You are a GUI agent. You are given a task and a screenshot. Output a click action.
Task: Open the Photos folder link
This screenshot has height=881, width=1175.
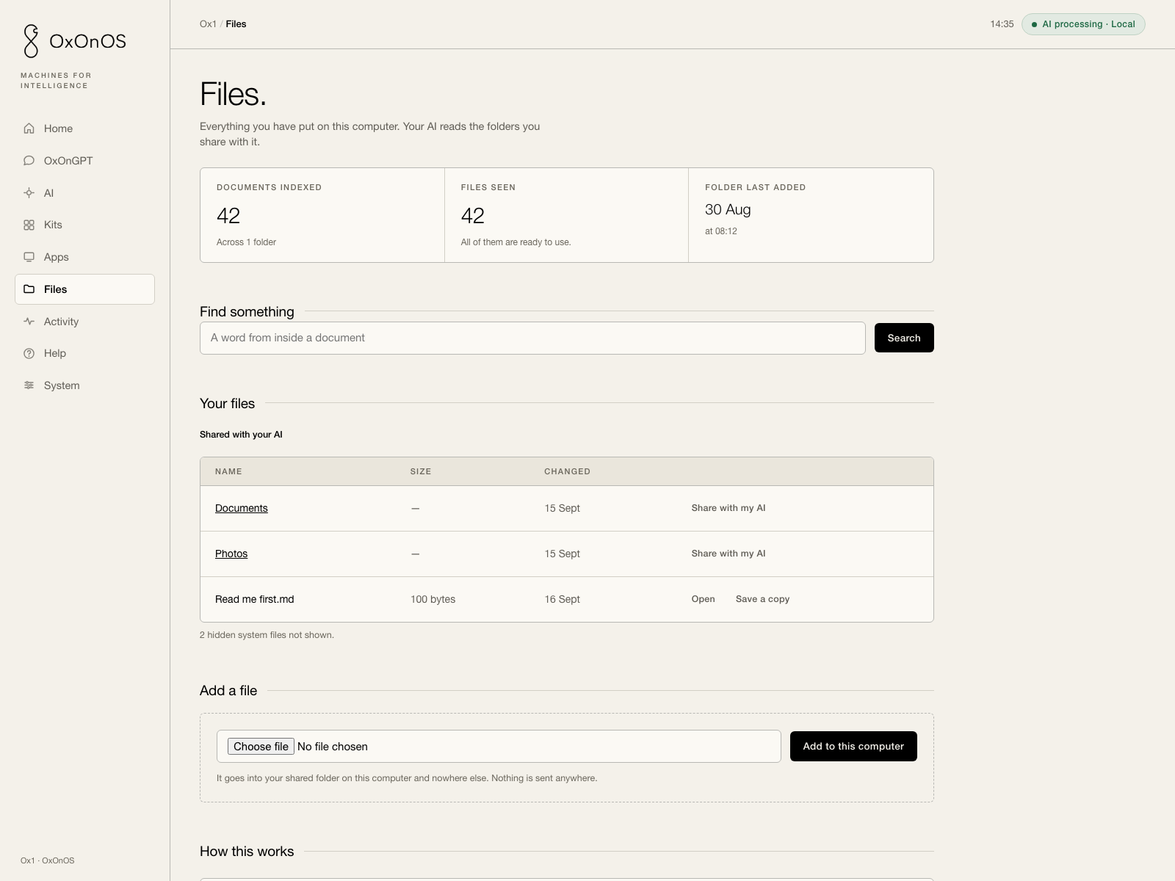point(231,554)
